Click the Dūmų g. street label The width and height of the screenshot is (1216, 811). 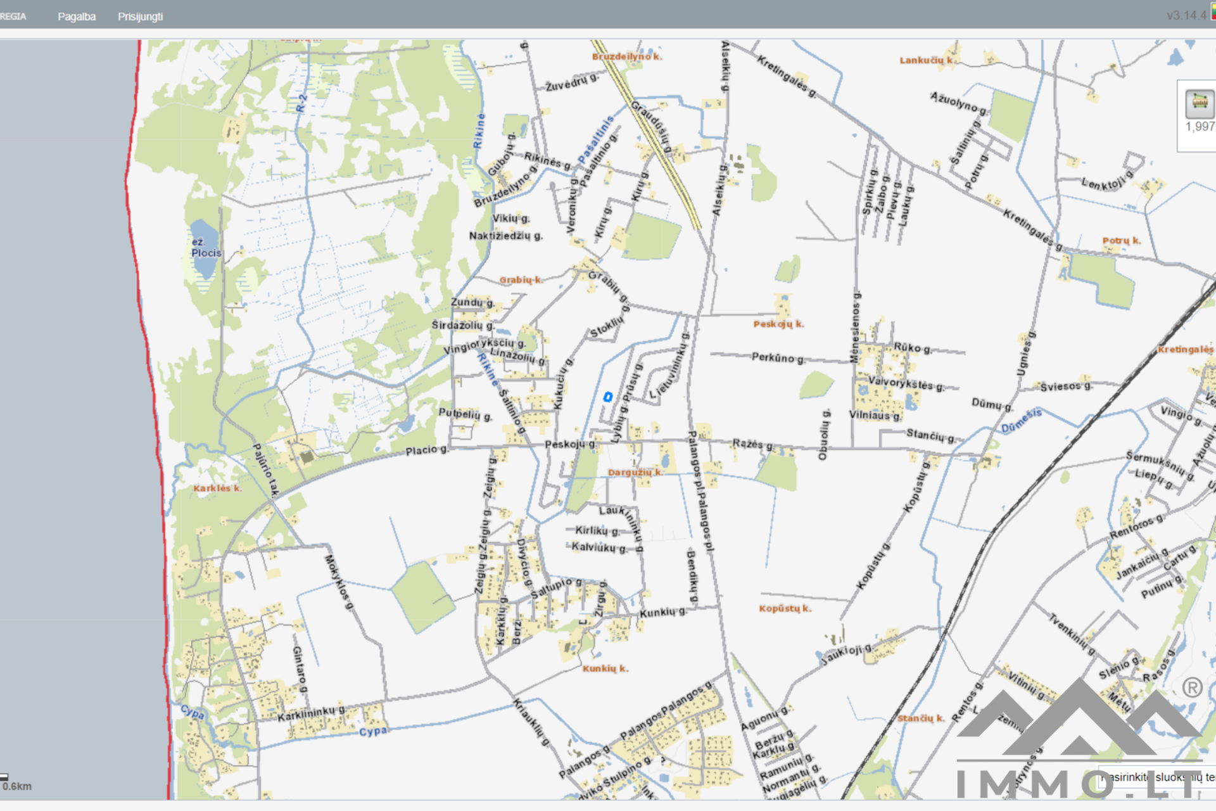(x=992, y=404)
